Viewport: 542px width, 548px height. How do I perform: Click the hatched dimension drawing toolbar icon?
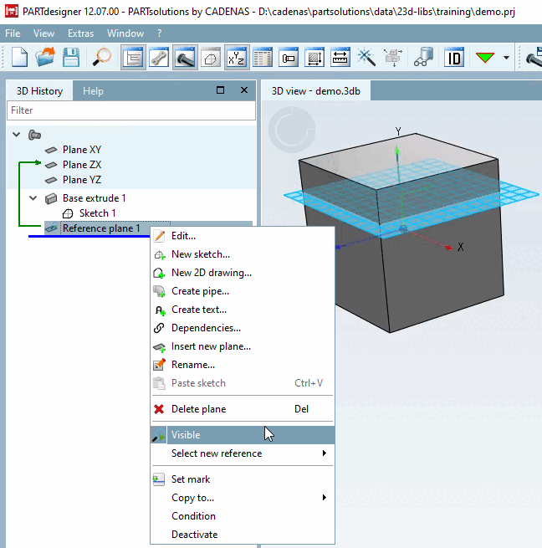[x=314, y=58]
